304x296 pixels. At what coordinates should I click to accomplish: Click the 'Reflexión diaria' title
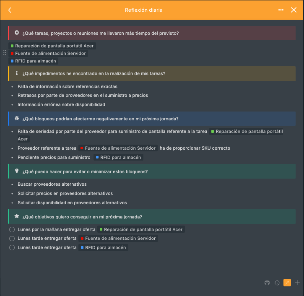144,10
